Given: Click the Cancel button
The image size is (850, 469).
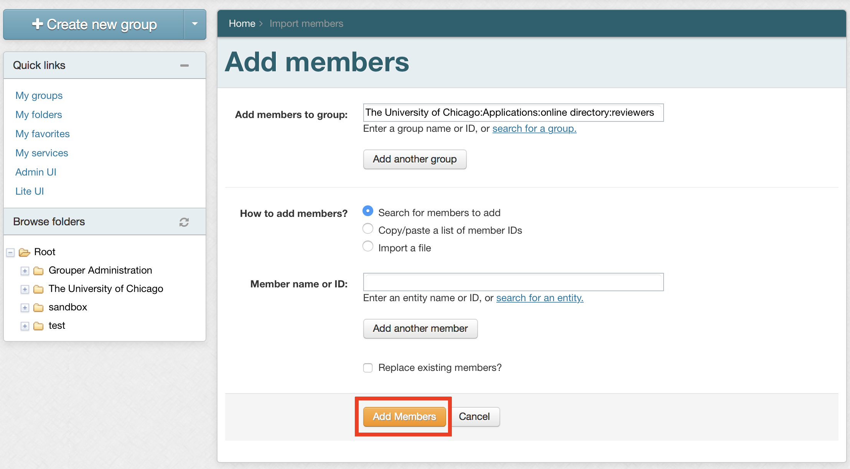Looking at the screenshot, I should [x=475, y=417].
